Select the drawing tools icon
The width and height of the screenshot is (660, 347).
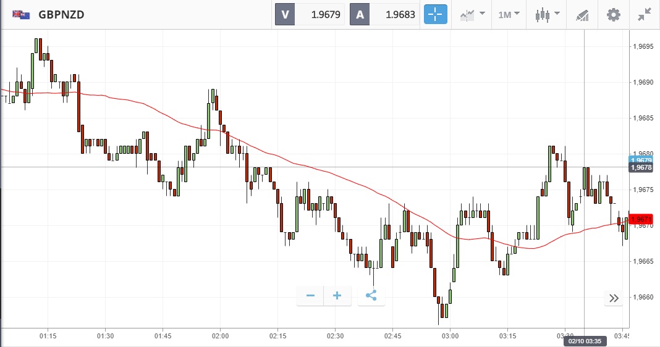click(582, 14)
